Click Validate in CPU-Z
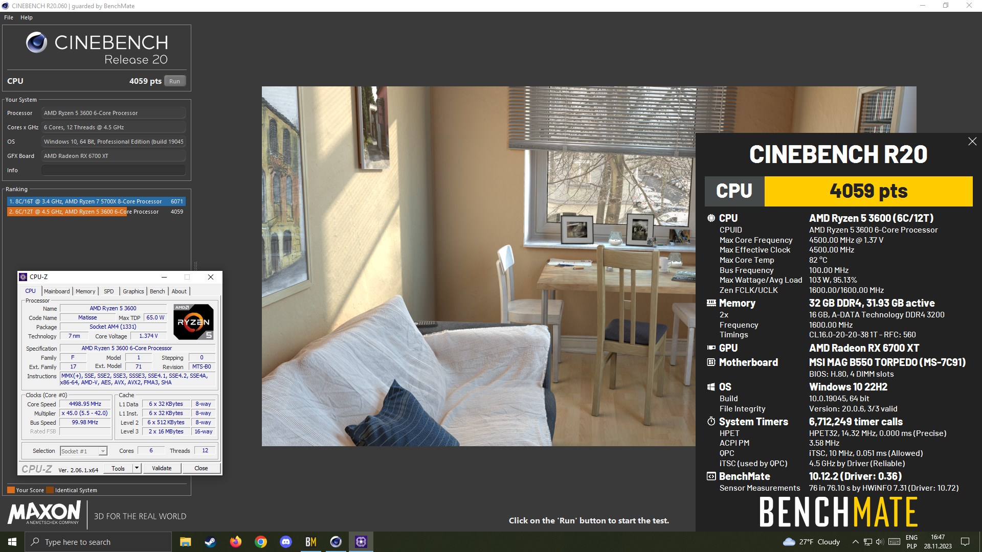This screenshot has width=982, height=552. [162, 468]
